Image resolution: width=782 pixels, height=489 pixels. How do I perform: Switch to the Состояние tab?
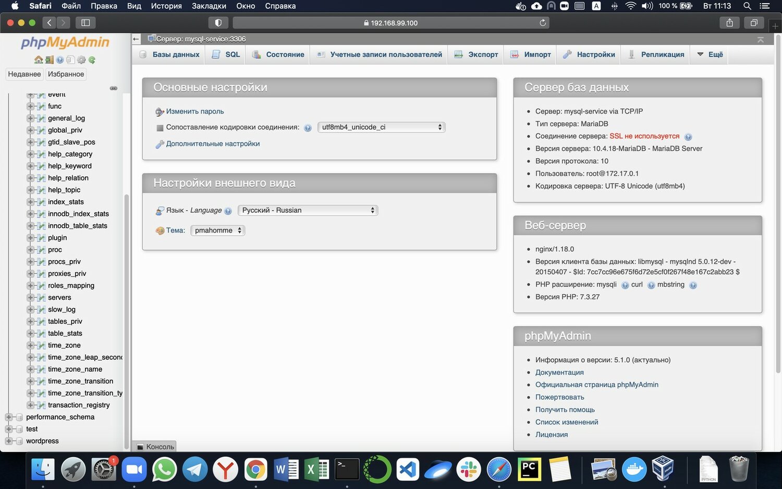[278, 54]
